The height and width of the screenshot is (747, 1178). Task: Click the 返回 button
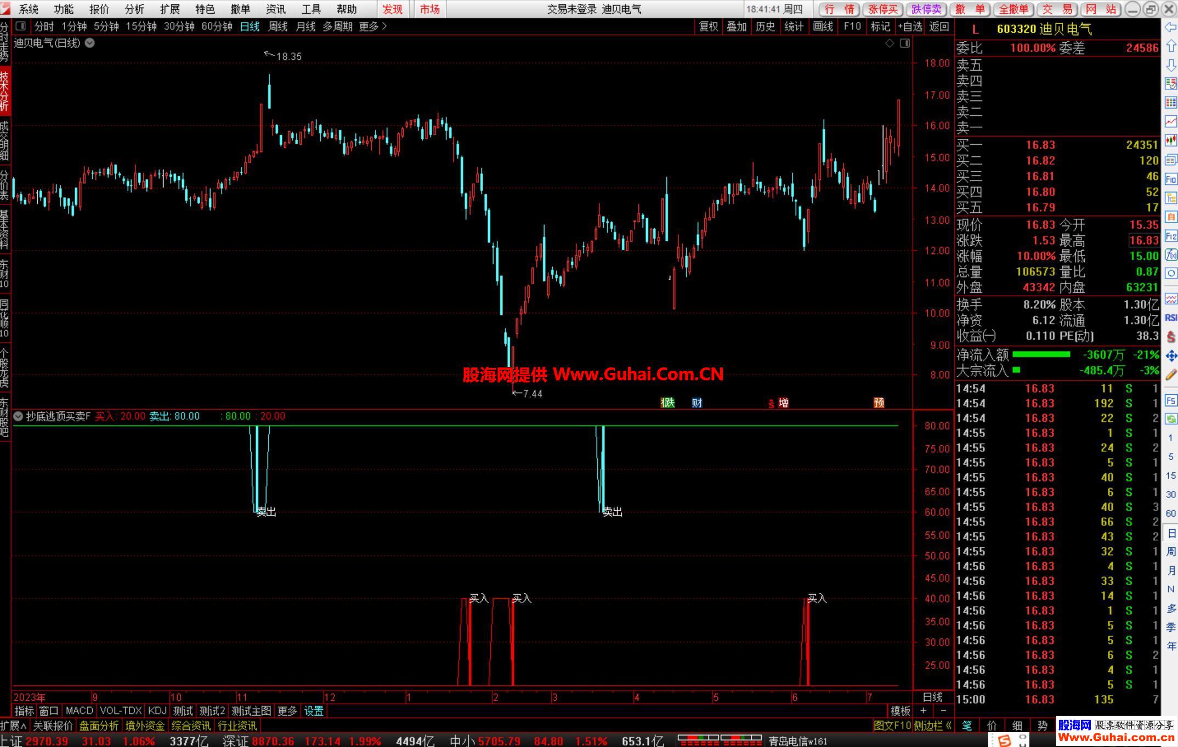coord(939,26)
